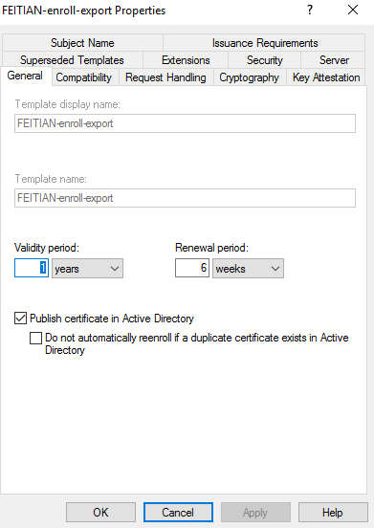
Task: Open the Subject Name tab
Action: pyautogui.click(x=82, y=43)
